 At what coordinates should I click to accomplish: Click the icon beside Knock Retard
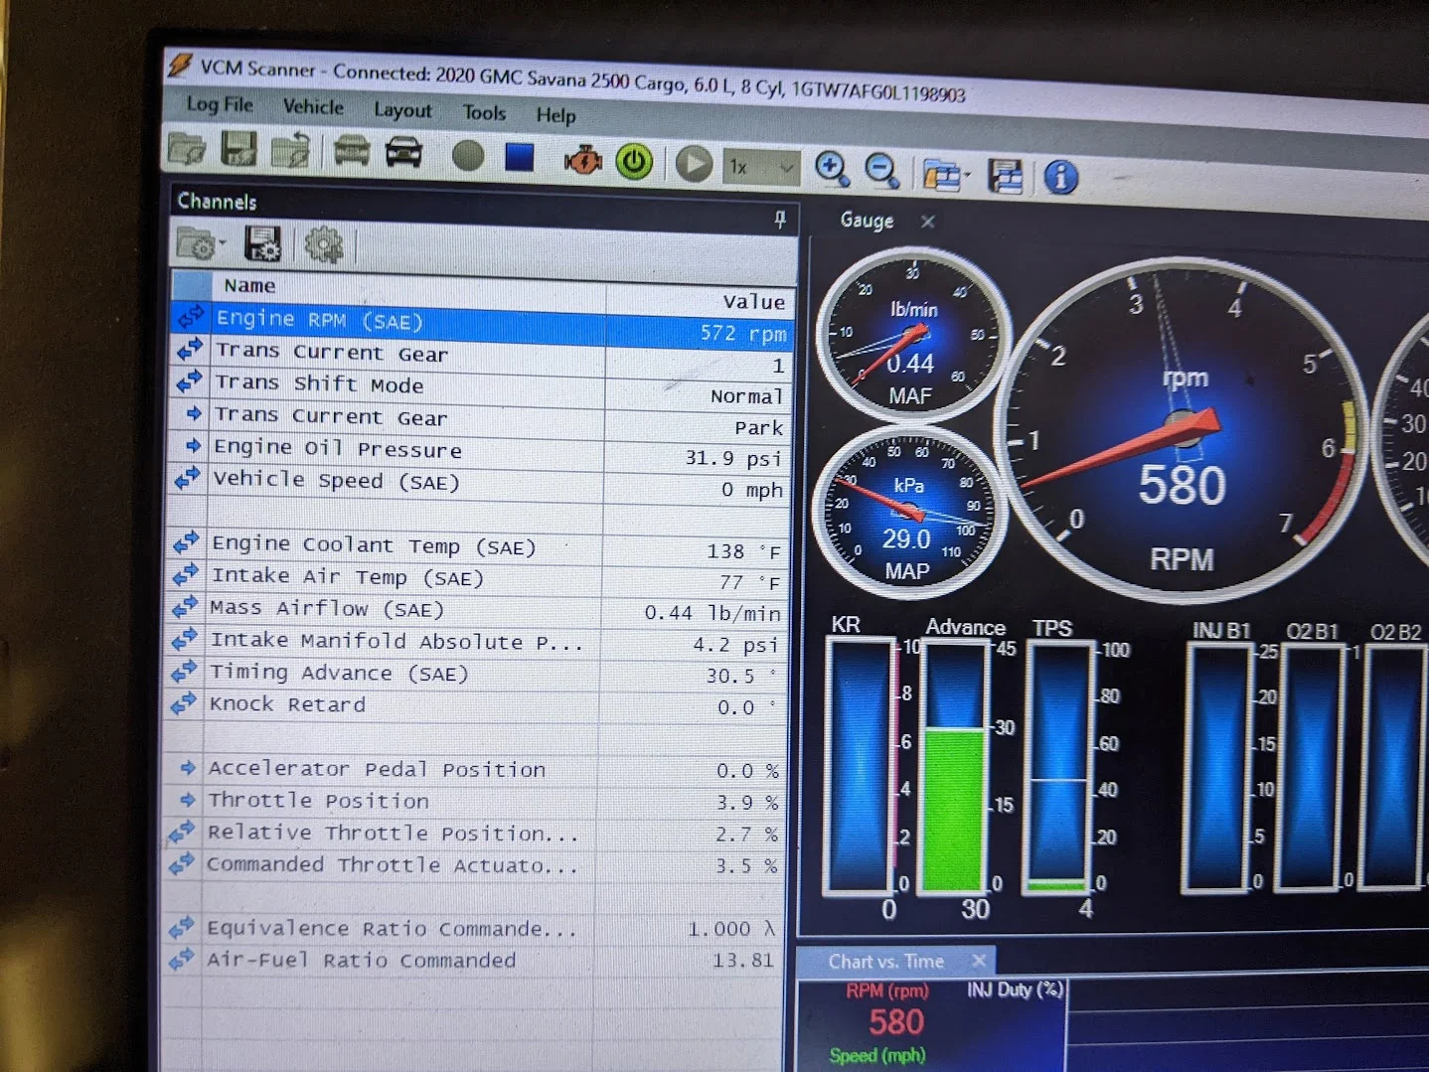coord(184,704)
